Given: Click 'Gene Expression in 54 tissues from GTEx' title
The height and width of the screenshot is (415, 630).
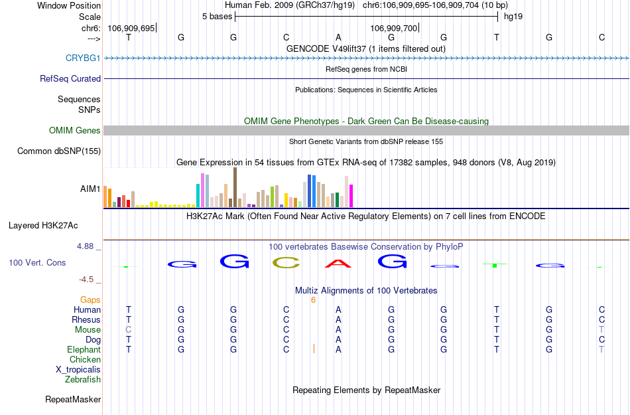Looking at the screenshot, I should [x=366, y=163].
